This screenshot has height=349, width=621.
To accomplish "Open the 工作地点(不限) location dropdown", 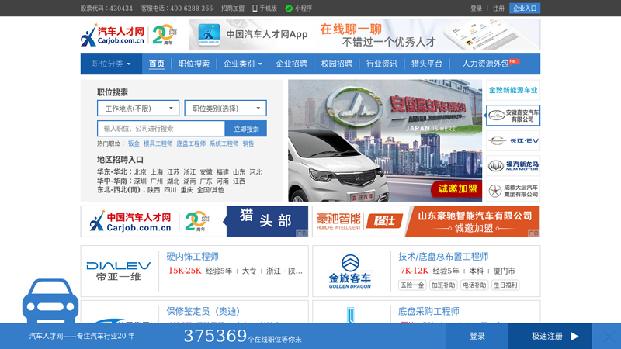I will click(x=138, y=109).
